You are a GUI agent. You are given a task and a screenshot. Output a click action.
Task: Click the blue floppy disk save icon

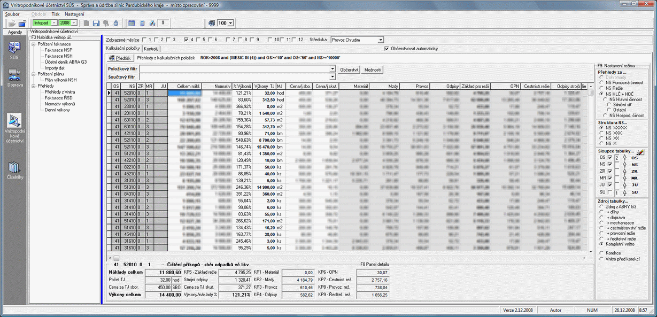[x=96, y=24]
